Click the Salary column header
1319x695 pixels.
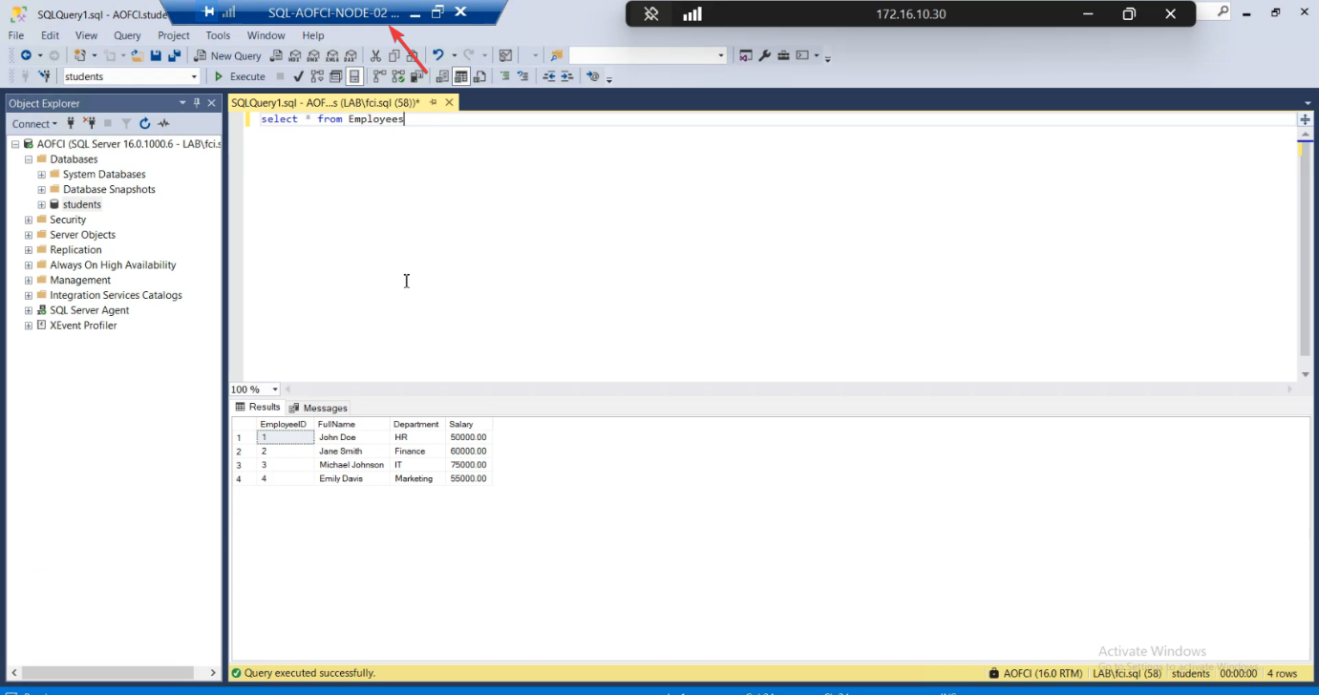pos(469,424)
